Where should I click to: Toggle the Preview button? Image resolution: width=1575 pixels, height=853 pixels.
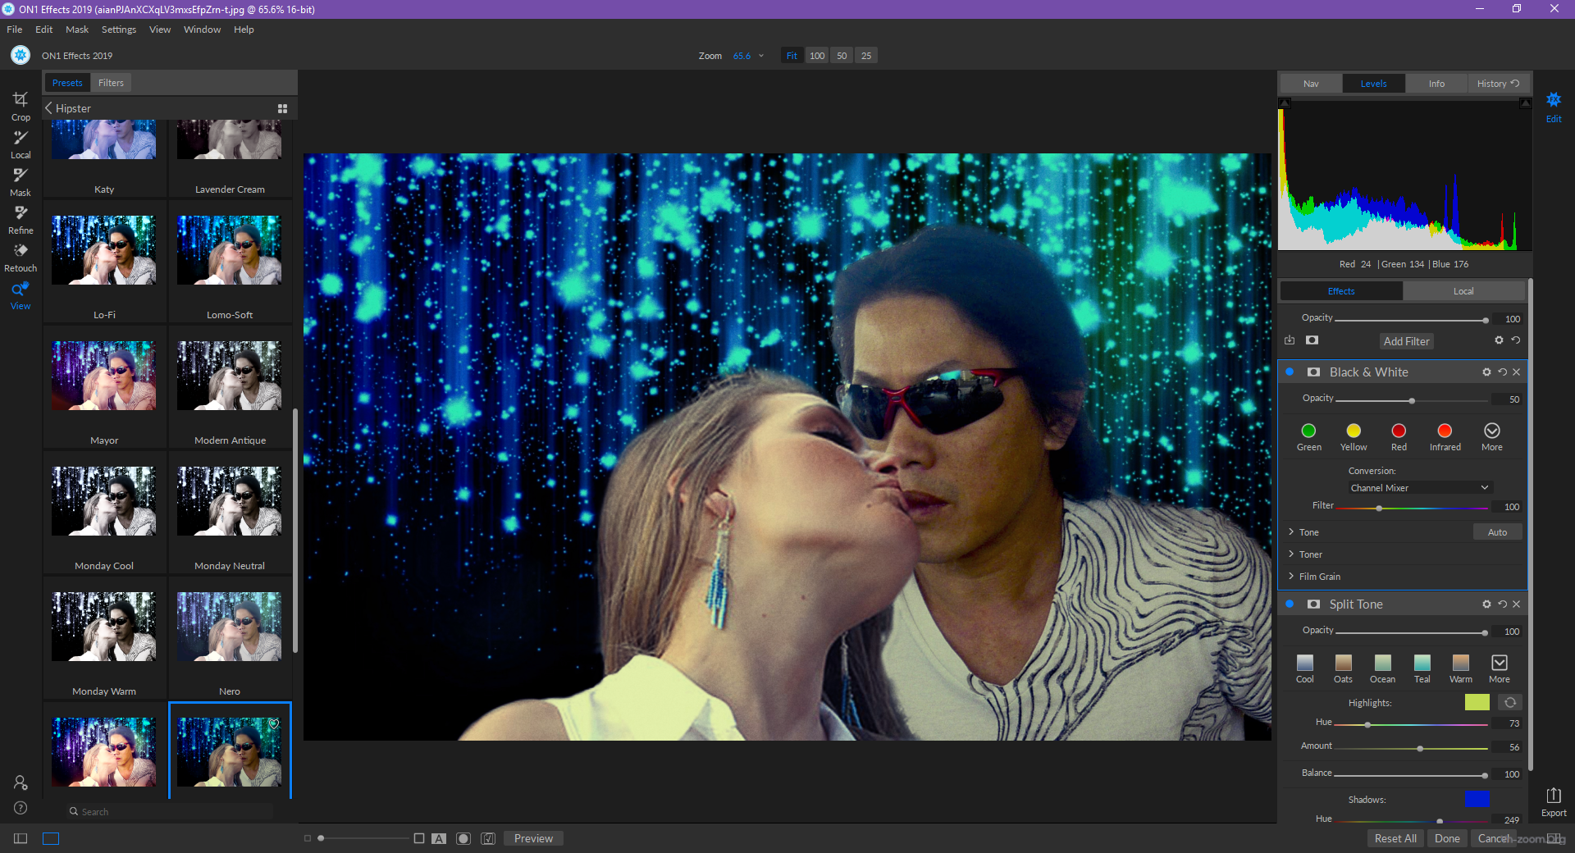coord(533,838)
